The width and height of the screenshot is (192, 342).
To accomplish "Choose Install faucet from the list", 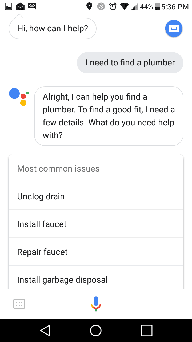I will 96,224.
